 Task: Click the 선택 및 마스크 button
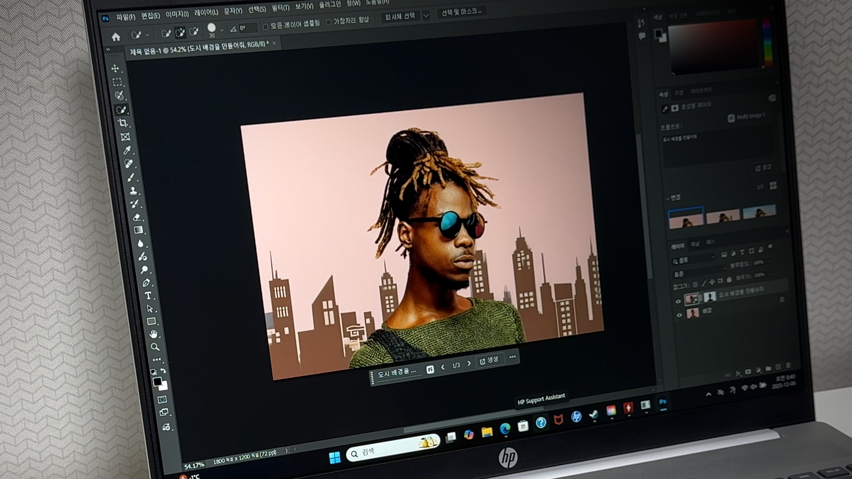[x=461, y=12]
